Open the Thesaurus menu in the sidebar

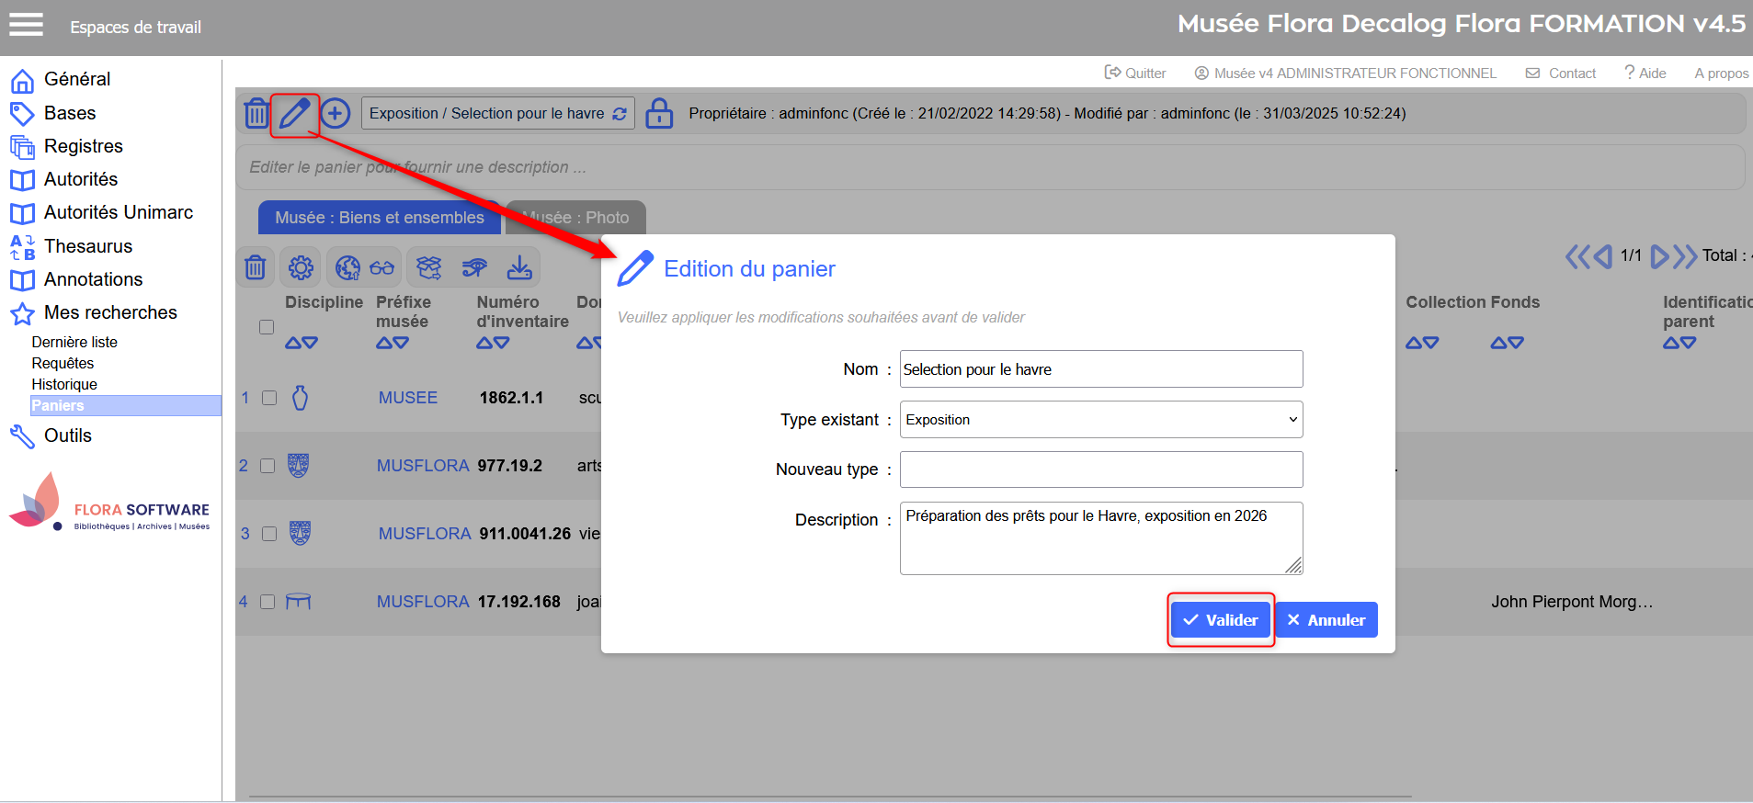coord(88,246)
